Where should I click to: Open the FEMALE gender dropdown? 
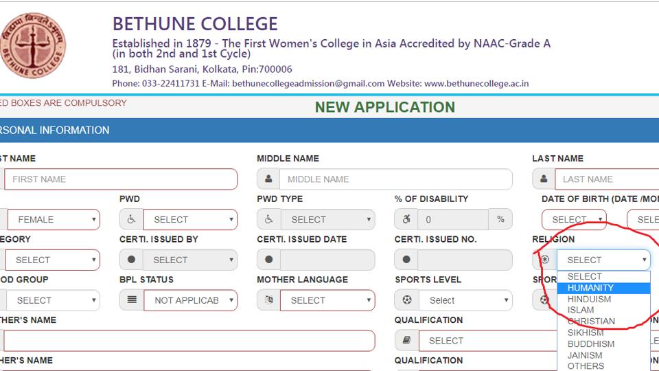[x=54, y=220]
